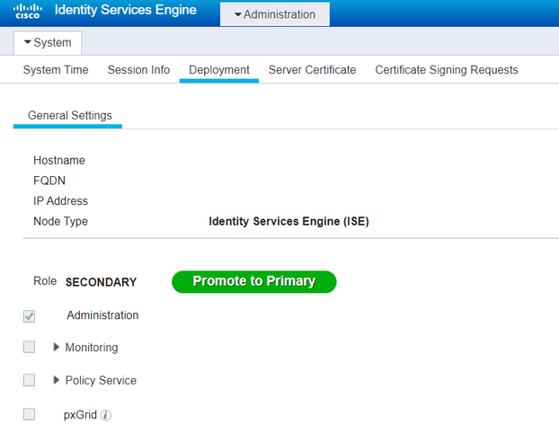Click Node Type value Identity Services Engine (ISE)
559x442 pixels.
point(288,221)
